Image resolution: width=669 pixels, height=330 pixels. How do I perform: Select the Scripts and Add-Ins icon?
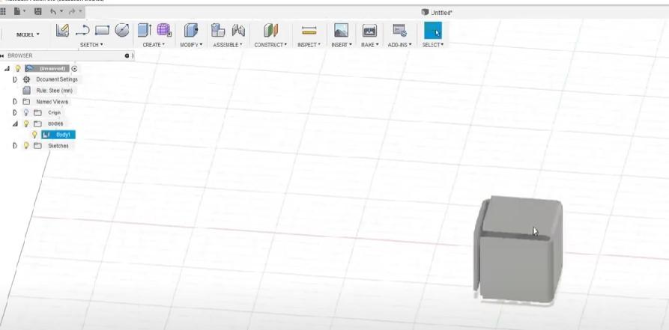point(399,30)
